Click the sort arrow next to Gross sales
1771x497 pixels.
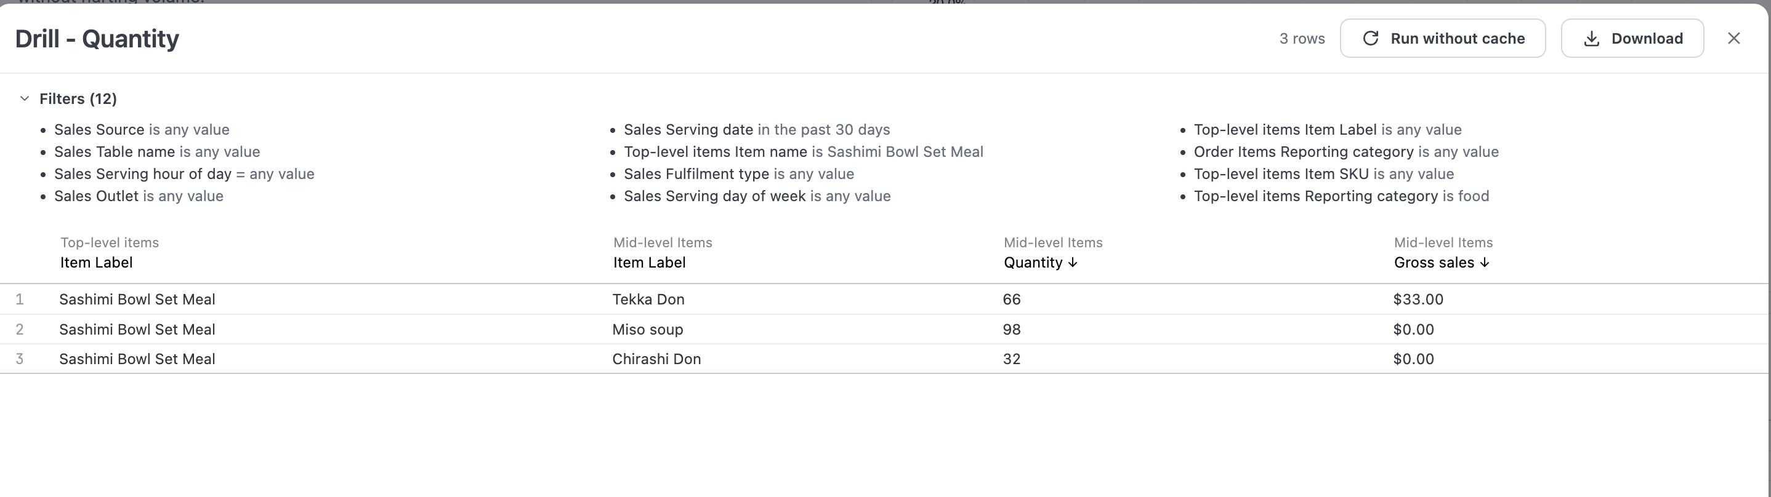point(1485,262)
